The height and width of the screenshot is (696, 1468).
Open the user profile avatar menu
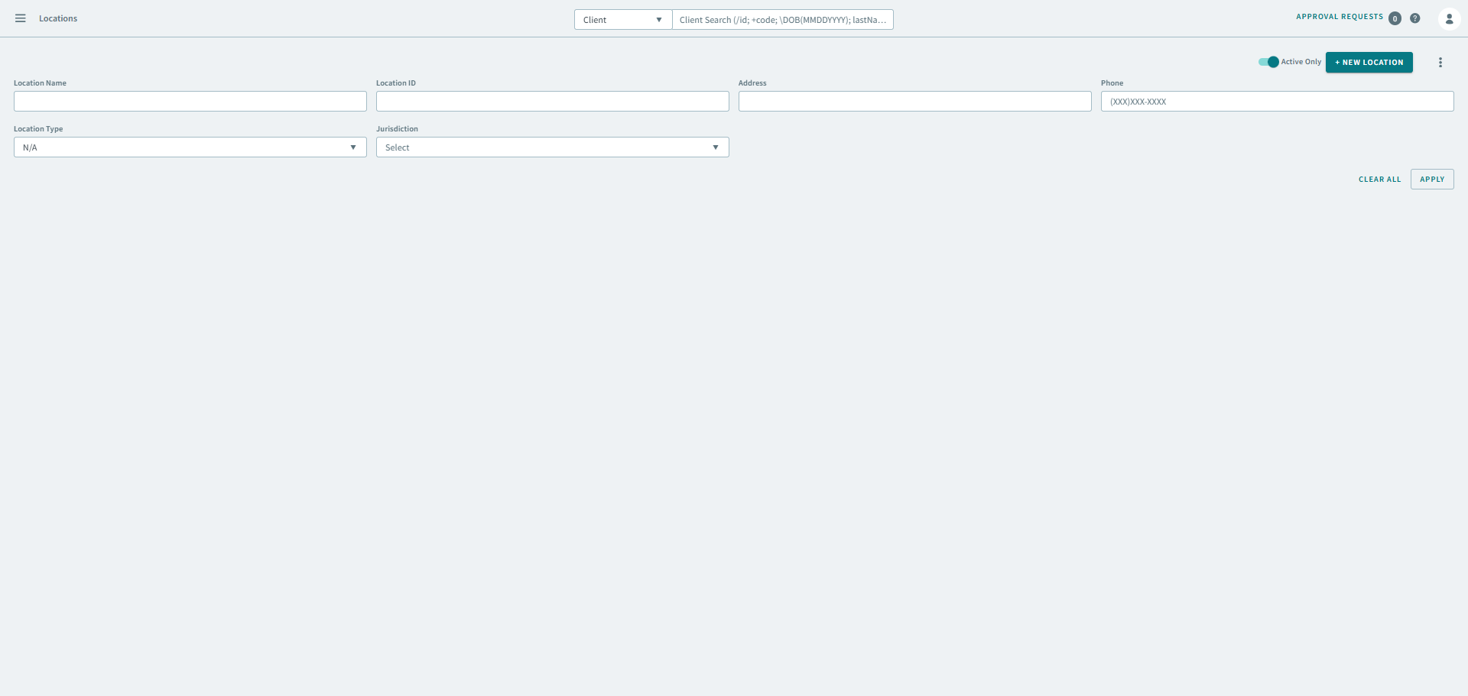pyautogui.click(x=1450, y=19)
